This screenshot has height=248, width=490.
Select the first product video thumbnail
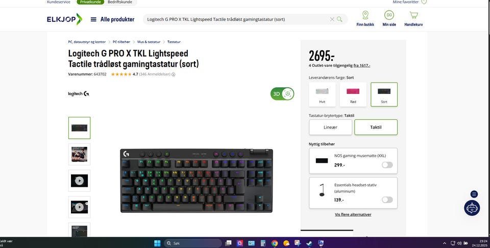[80, 181]
